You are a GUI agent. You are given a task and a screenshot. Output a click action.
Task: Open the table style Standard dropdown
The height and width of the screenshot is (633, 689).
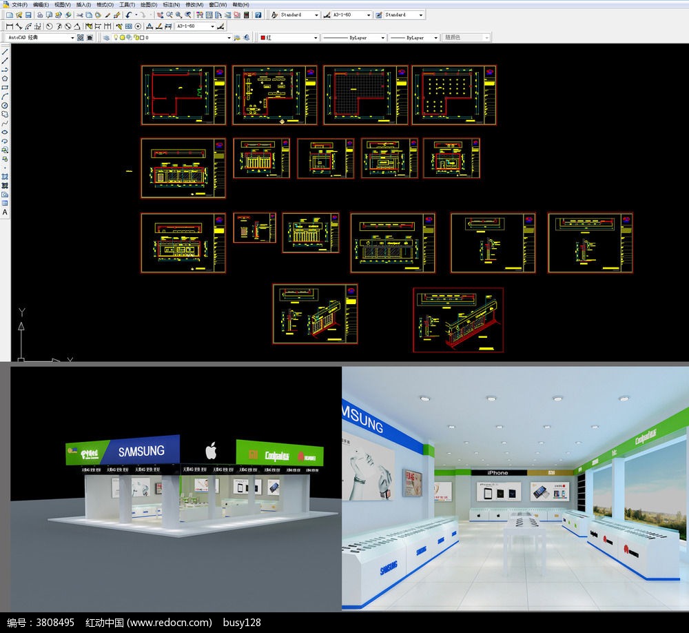pos(421,15)
